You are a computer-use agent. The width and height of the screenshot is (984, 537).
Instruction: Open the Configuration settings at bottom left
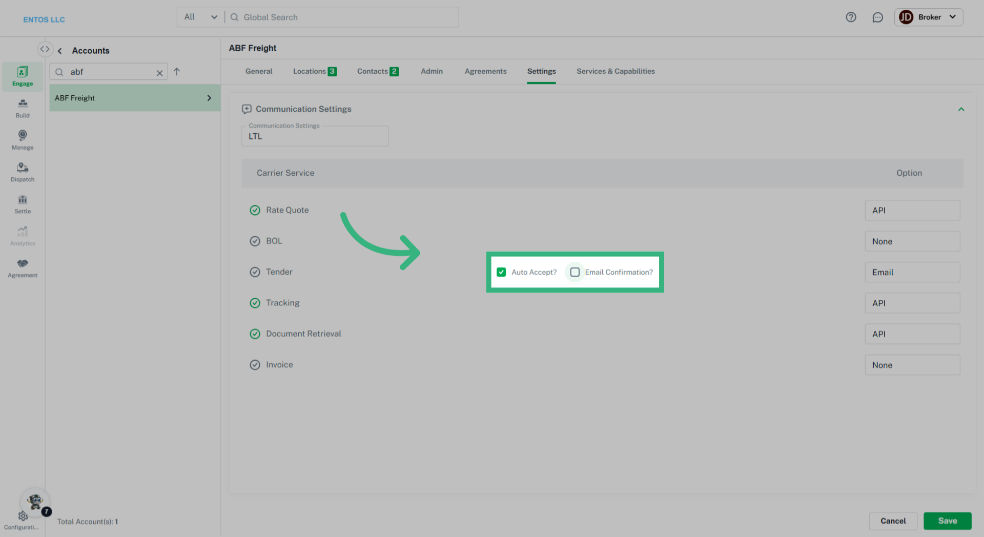22,518
